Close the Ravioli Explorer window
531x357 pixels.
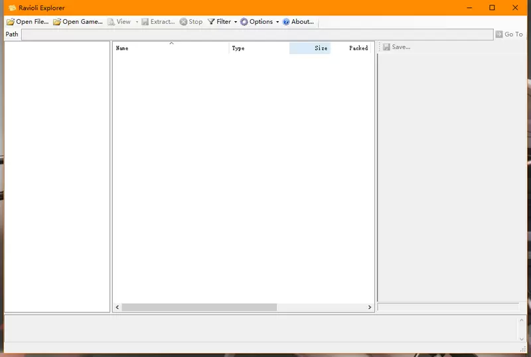[515, 8]
